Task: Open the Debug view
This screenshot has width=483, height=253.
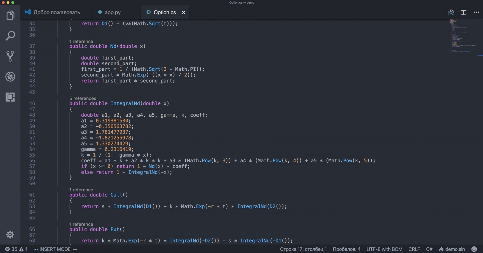Action: (10, 76)
